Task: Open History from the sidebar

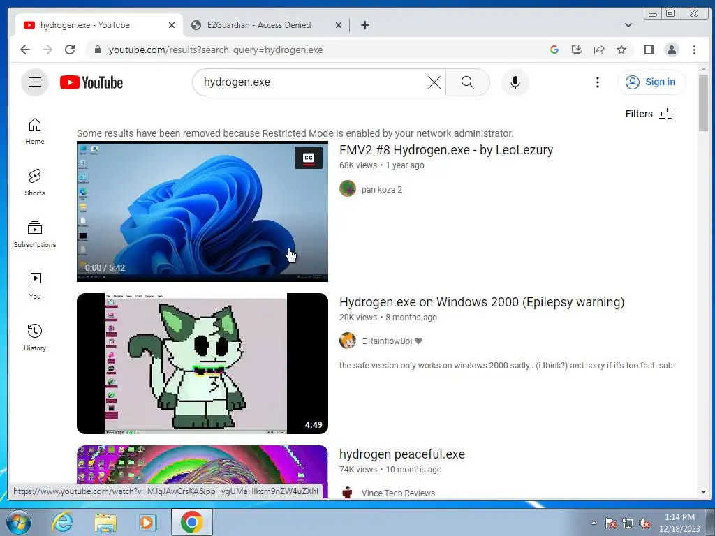Action: 35,338
